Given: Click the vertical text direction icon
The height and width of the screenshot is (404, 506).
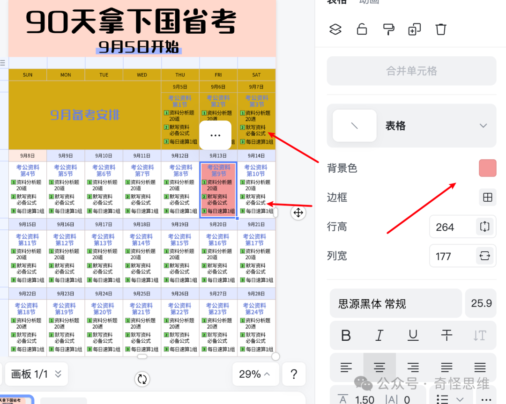Looking at the screenshot, I should [x=480, y=336].
